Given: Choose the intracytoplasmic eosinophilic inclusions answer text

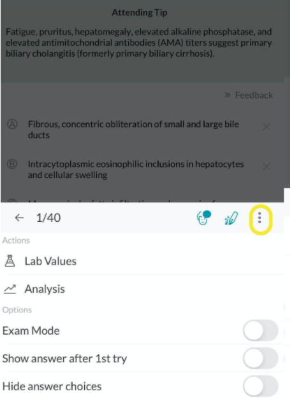Looking at the screenshot, I should pyautogui.click(x=136, y=170).
